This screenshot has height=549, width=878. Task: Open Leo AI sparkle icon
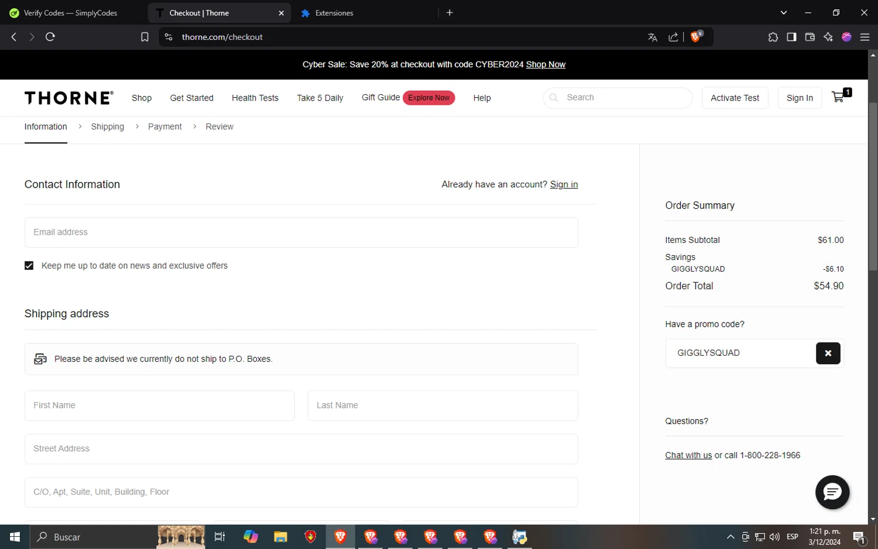point(828,37)
